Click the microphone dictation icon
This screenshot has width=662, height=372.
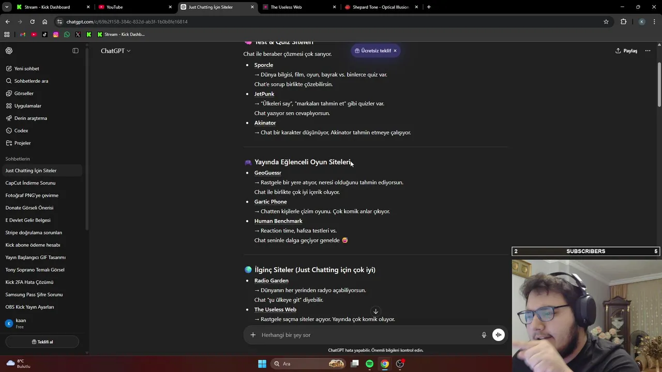484,335
